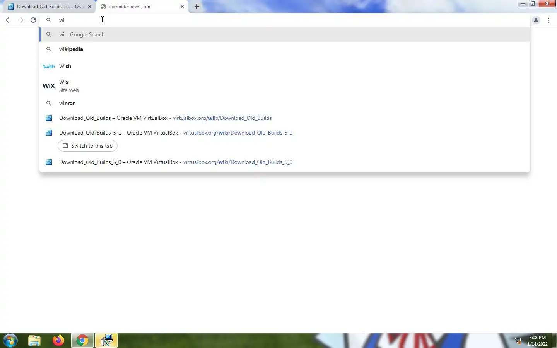Open the Chrome profile avatar icon
This screenshot has height=348, width=557.
tap(536, 20)
